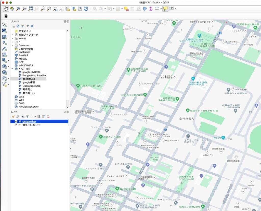
Task: Click Filter Legend funnel icon in Layers panel
Action: pos(27,117)
